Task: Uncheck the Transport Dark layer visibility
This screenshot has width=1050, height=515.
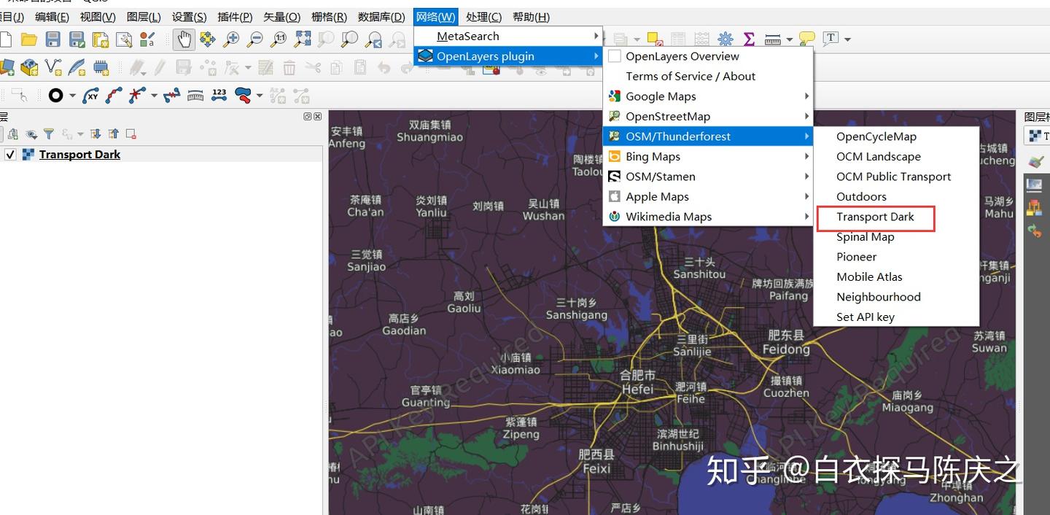Action: (10, 154)
